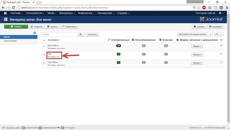Open the ABP Adblock extension icon
The height and width of the screenshot is (130, 230).
[204, 8]
